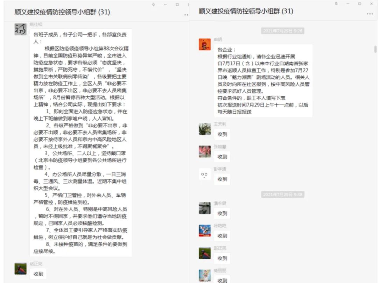Pin the left chat window on top

click(154, 4)
